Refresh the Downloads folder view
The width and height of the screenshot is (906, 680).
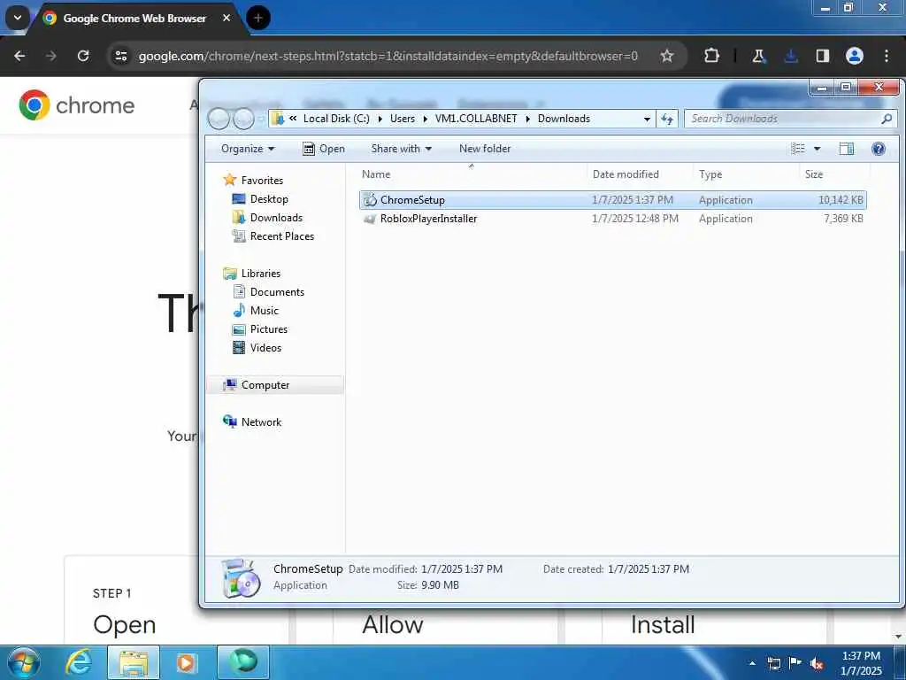tap(667, 120)
